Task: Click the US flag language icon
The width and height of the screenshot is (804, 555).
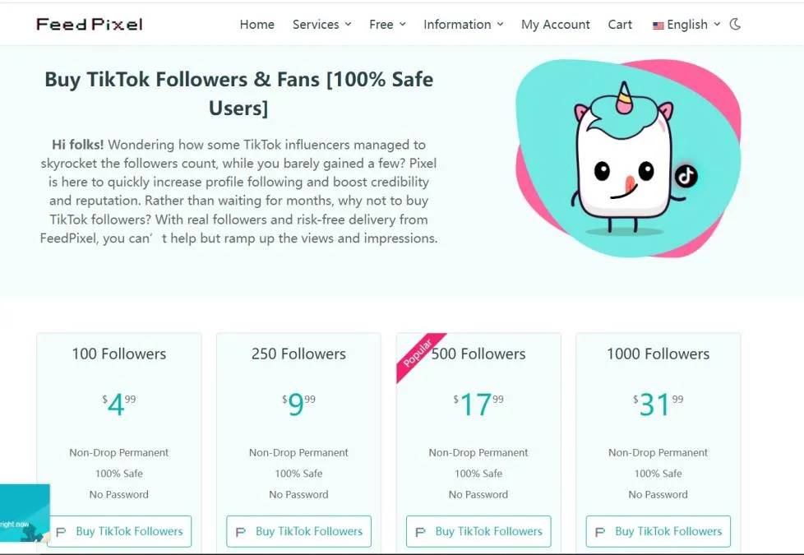Action: [658, 25]
